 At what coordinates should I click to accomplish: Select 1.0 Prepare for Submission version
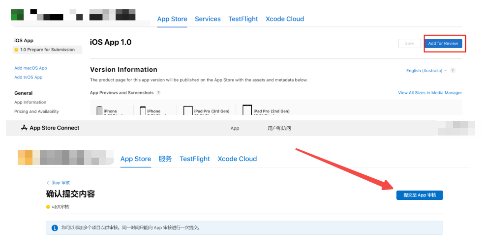click(47, 50)
